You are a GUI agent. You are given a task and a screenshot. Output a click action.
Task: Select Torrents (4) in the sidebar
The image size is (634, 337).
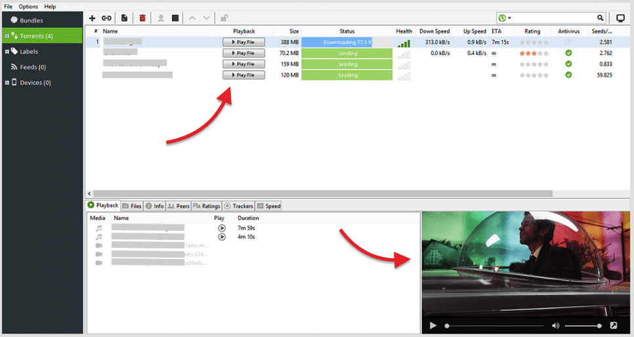coord(42,36)
